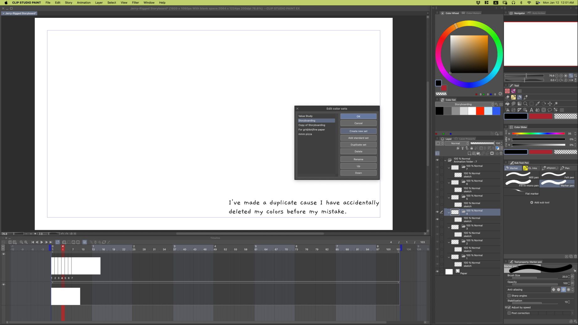Select the Balloon tool icon

(x=549, y=110)
